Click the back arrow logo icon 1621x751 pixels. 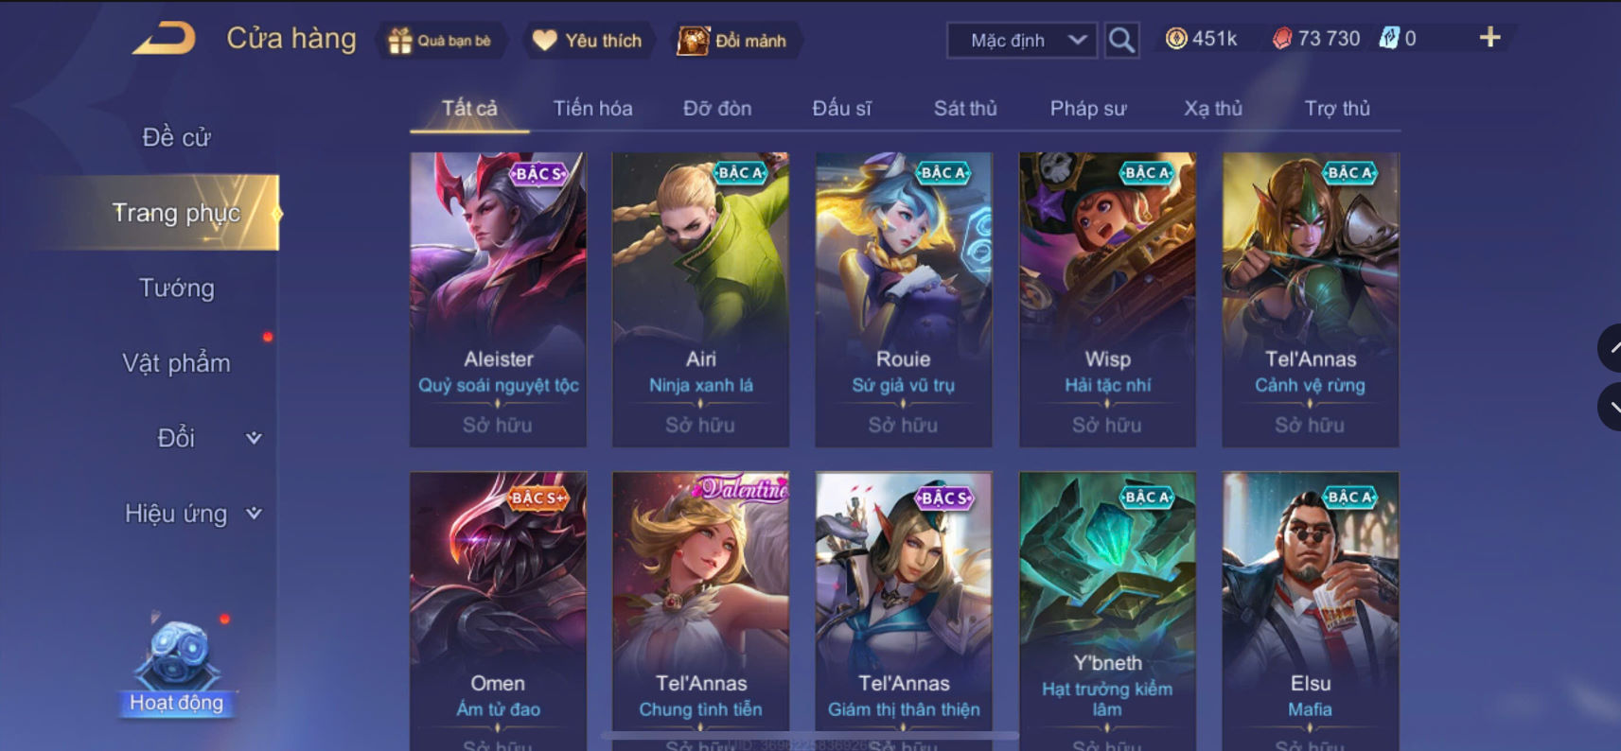[x=165, y=38]
